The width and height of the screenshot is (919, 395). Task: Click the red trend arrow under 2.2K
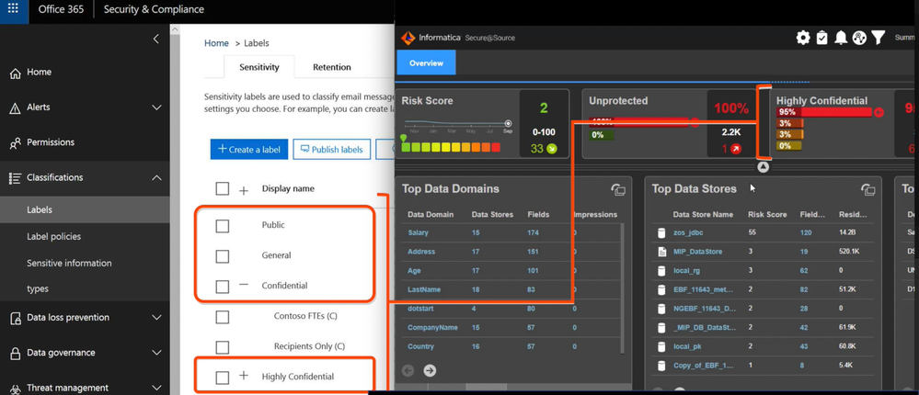point(736,149)
